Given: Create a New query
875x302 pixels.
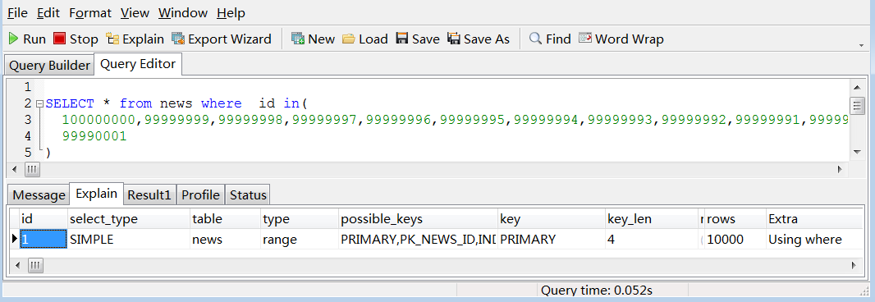Looking at the screenshot, I should point(313,39).
